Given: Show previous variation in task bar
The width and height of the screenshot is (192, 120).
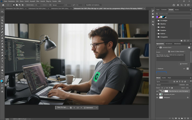Looking at the screenshot, I should [x=74, y=108].
